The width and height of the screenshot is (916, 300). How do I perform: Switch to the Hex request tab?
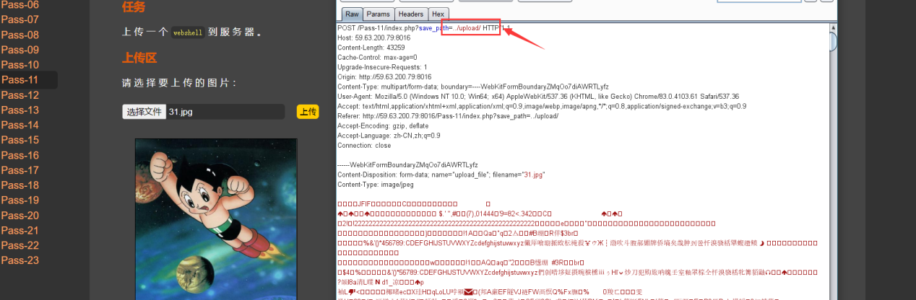tap(438, 14)
